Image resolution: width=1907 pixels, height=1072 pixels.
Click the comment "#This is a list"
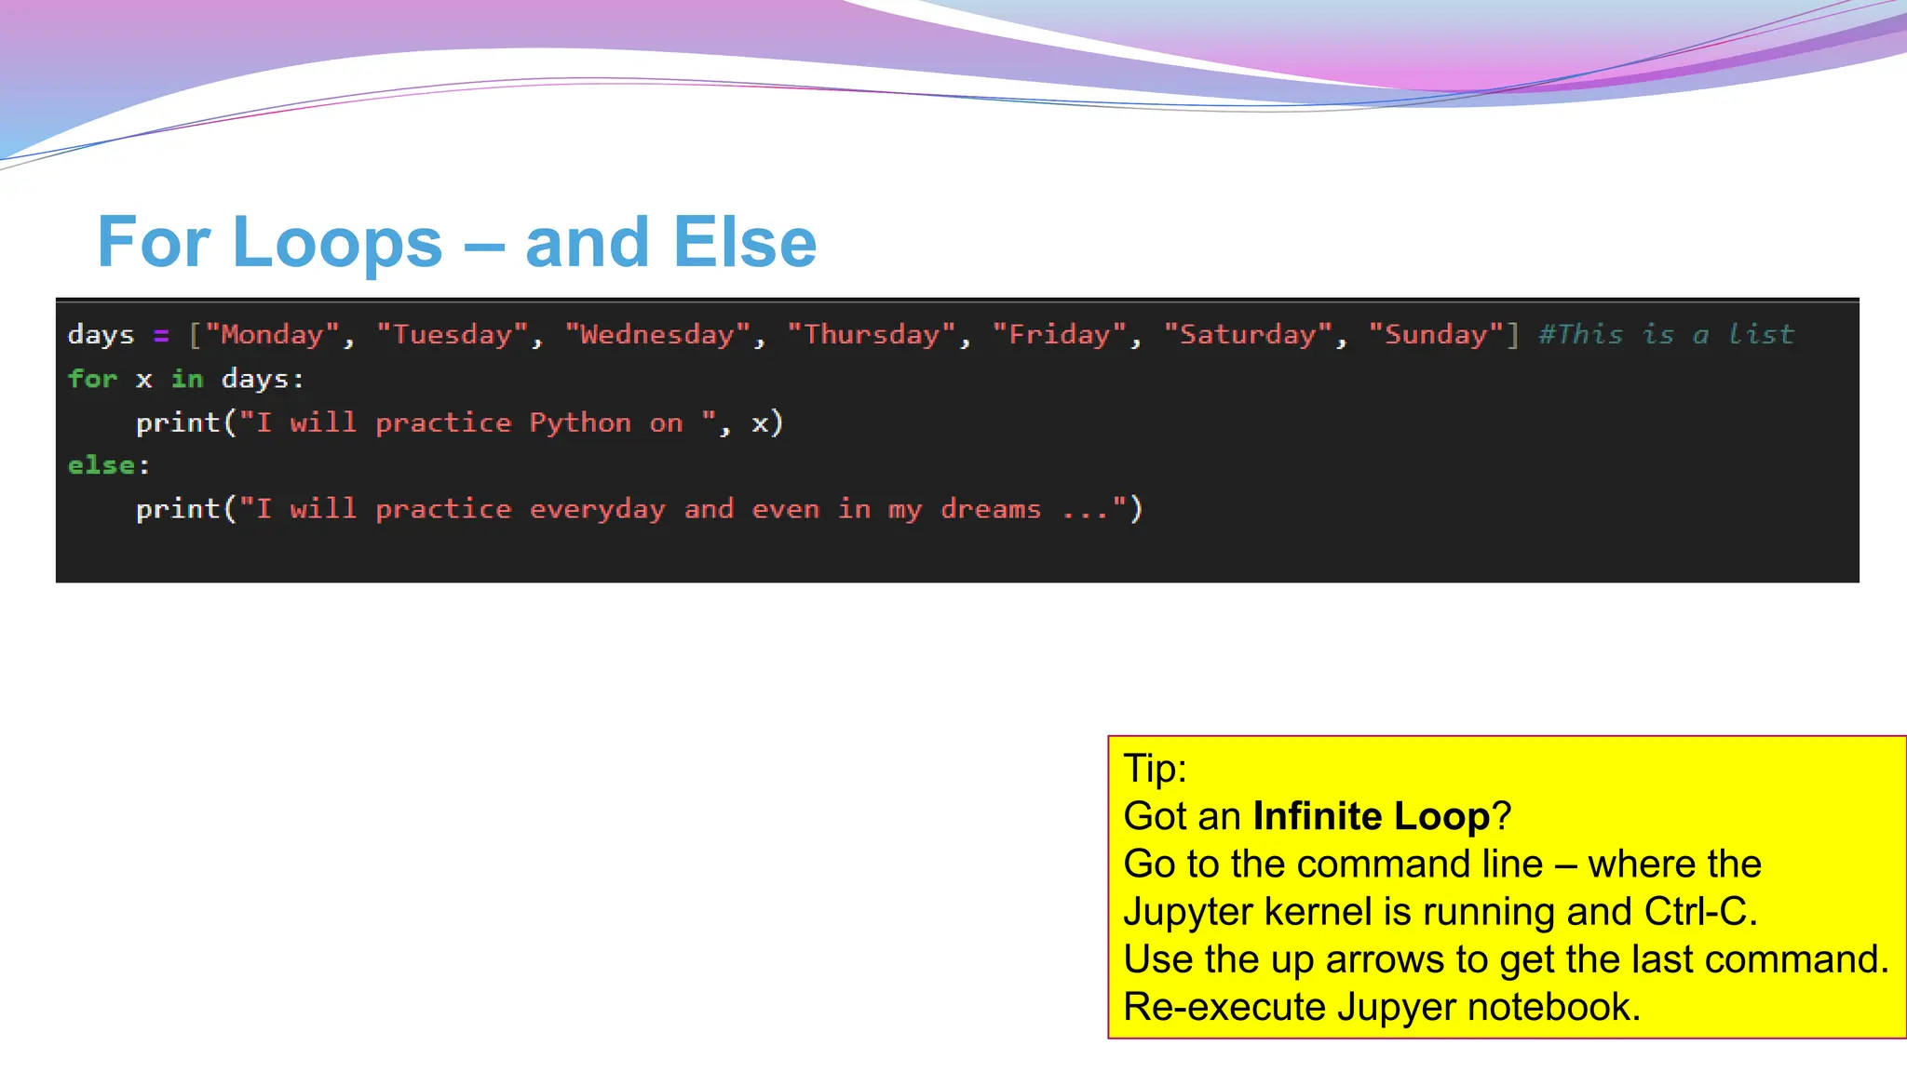pyautogui.click(x=1667, y=334)
